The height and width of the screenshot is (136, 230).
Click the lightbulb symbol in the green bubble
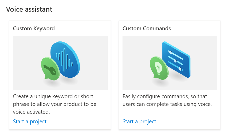click(x=159, y=68)
